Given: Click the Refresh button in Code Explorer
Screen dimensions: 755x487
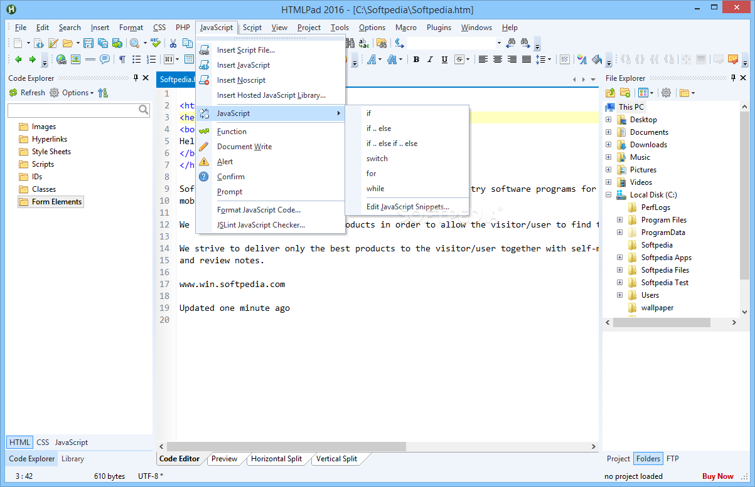Looking at the screenshot, I should (27, 93).
